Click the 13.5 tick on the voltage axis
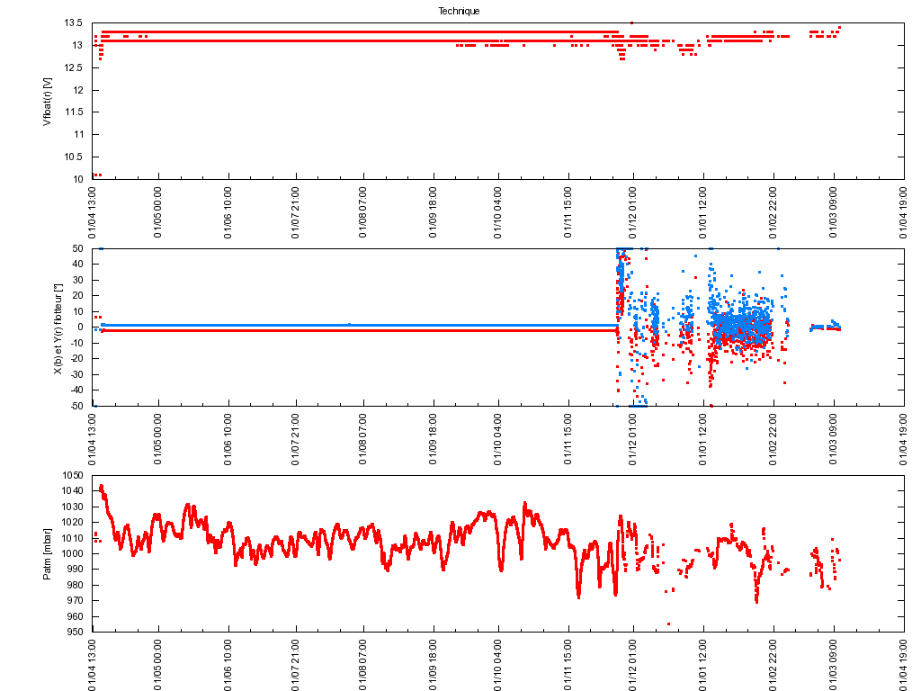The width and height of the screenshot is (921, 691). click(x=74, y=22)
